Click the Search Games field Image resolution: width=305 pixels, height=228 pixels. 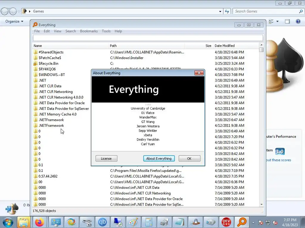[266, 11]
